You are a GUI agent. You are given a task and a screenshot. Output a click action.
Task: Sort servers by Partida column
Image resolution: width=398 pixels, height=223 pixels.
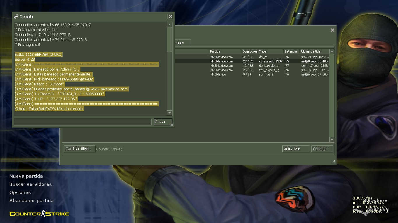tap(225, 51)
